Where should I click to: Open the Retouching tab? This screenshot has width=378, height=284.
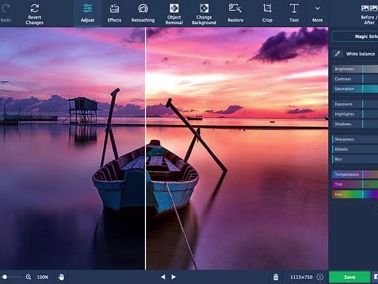click(143, 13)
